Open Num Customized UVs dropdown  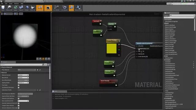[x=23, y=101]
